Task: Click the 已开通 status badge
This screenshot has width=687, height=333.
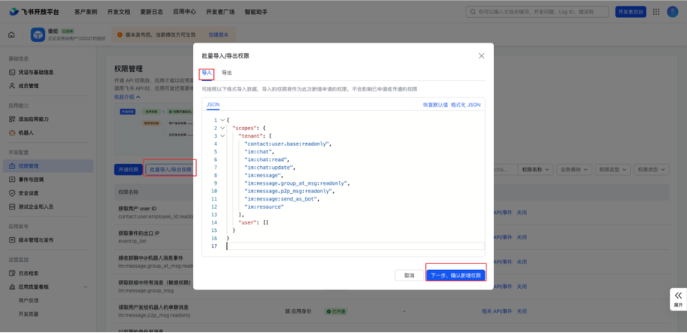Action: [335, 311]
